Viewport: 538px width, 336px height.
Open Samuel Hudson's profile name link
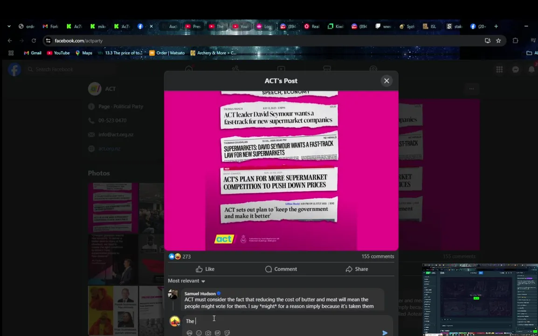(x=200, y=294)
